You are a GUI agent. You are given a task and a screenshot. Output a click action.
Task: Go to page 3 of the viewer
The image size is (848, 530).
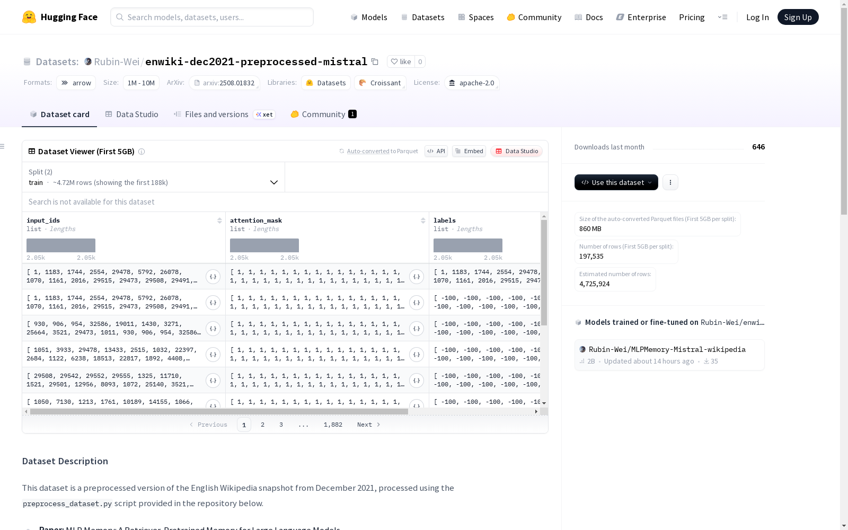[x=281, y=425]
